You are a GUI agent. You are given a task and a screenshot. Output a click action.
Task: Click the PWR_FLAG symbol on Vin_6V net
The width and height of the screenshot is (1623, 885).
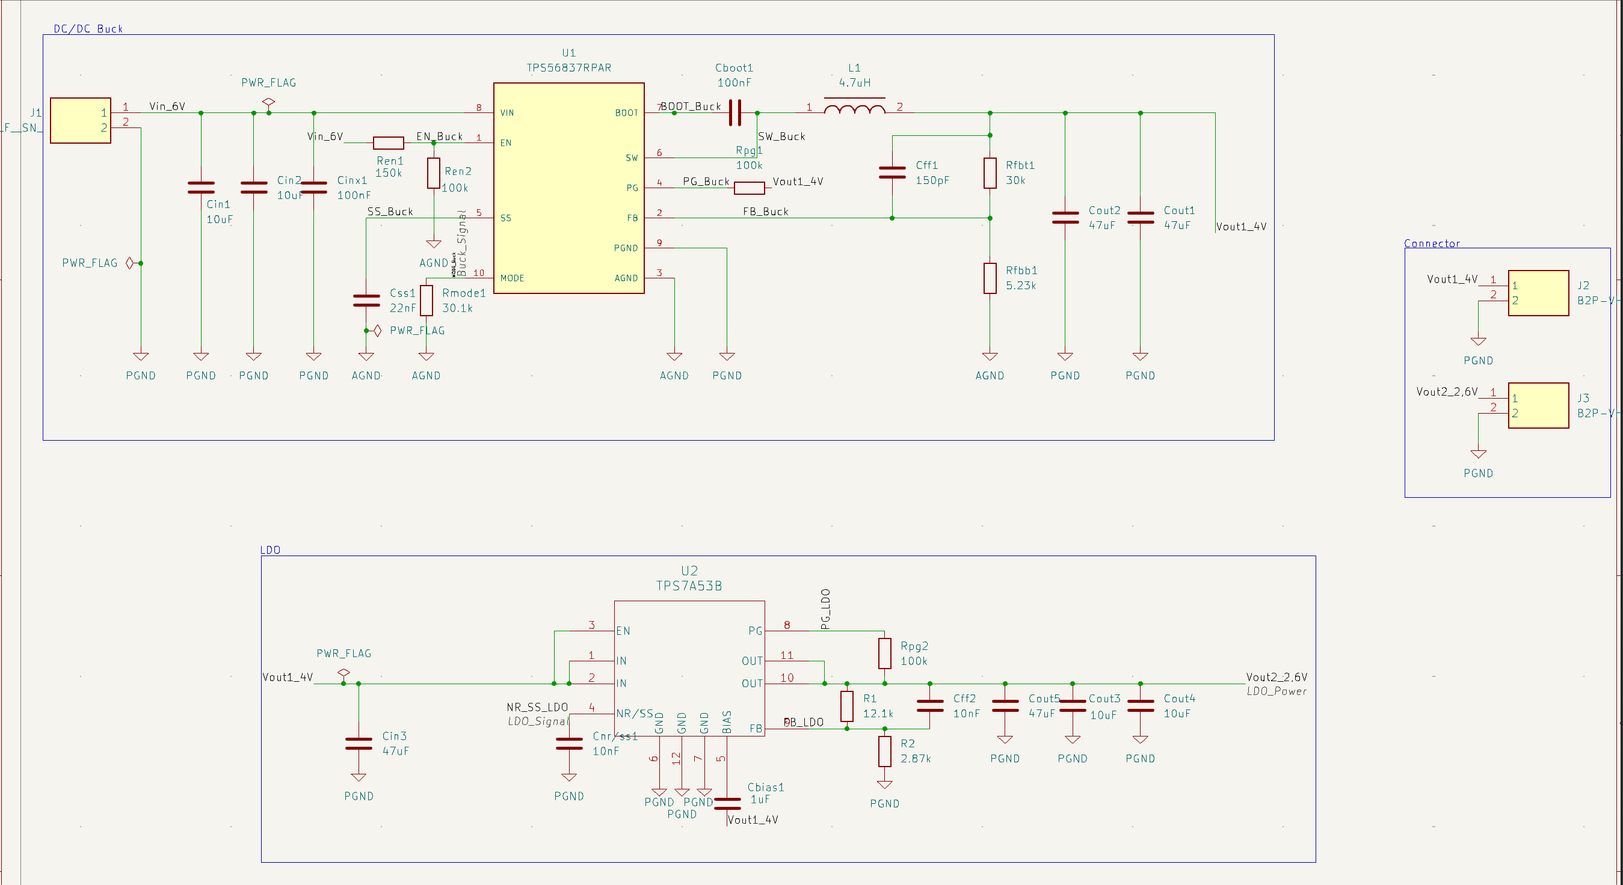268,103
